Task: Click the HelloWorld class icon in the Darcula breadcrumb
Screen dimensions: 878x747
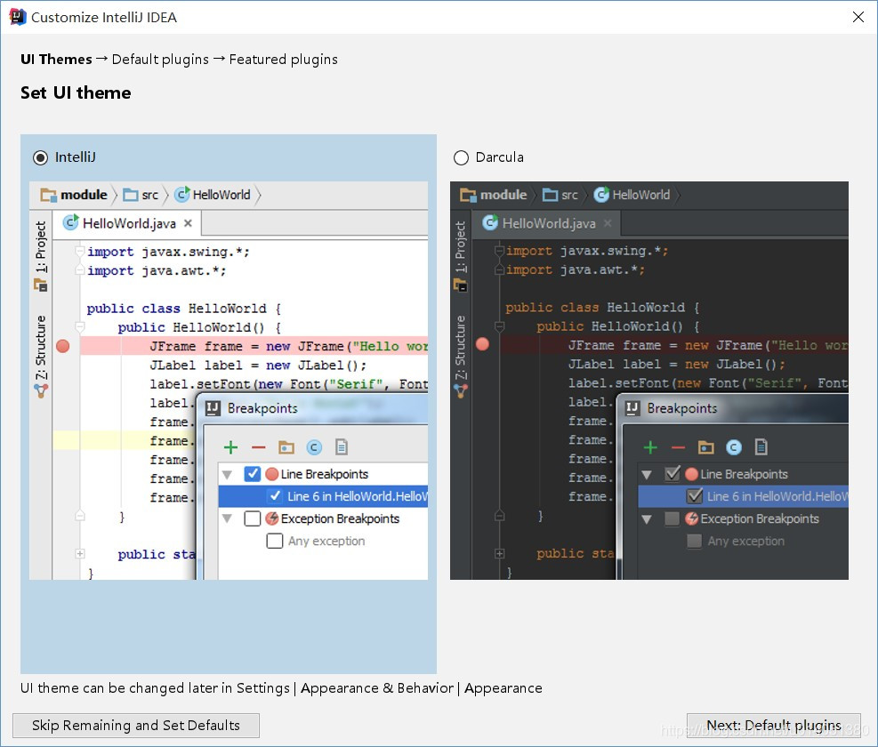Action: click(601, 195)
